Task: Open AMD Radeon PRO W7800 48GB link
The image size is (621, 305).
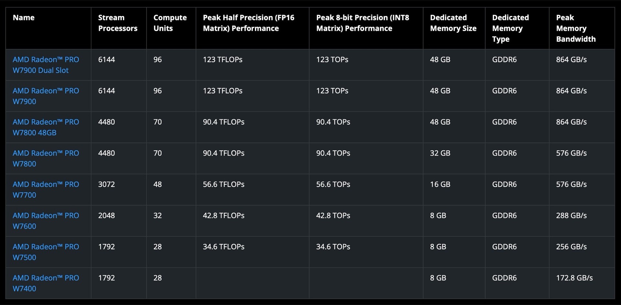Action: tap(46, 127)
